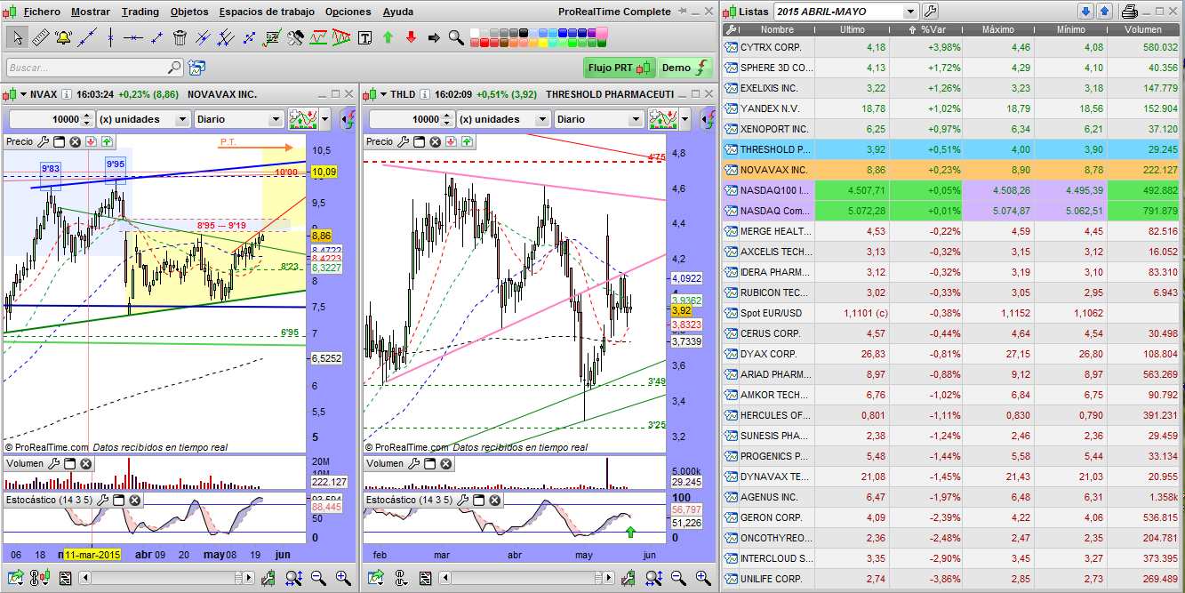Click the Demo button
Screen dimensions: 1185x593
(685, 68)
